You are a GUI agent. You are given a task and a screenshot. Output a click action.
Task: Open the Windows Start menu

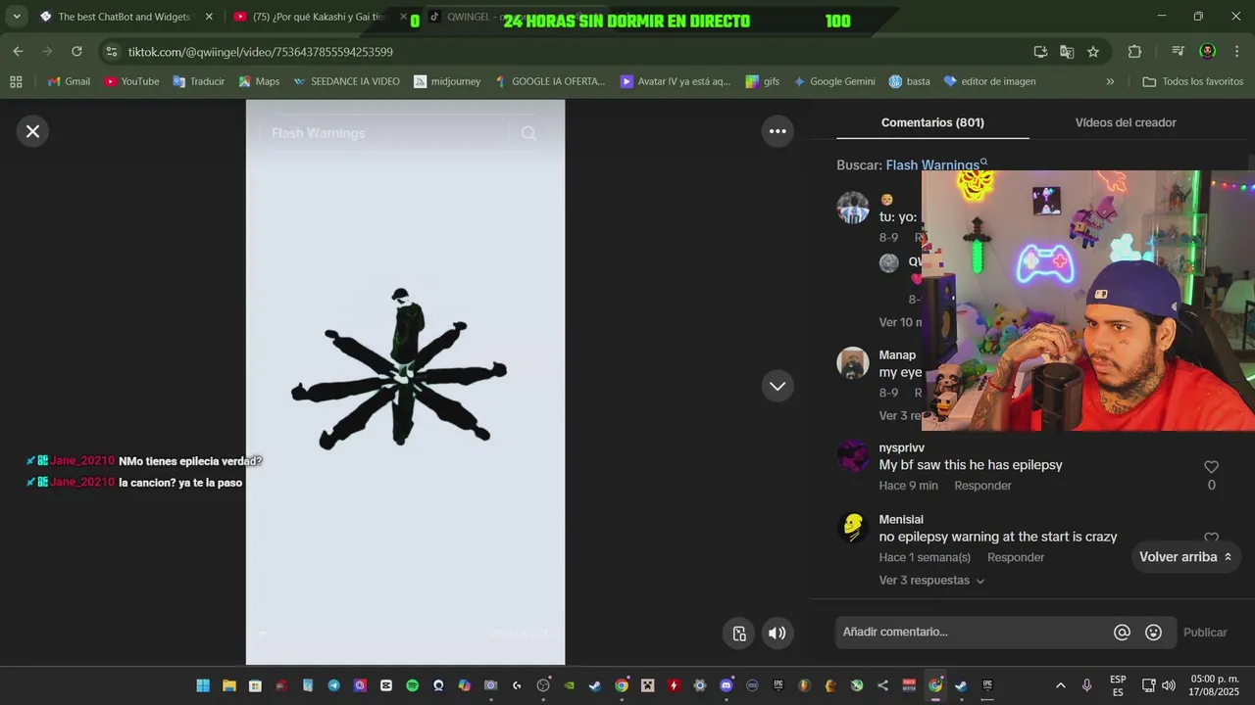point(203,685)
